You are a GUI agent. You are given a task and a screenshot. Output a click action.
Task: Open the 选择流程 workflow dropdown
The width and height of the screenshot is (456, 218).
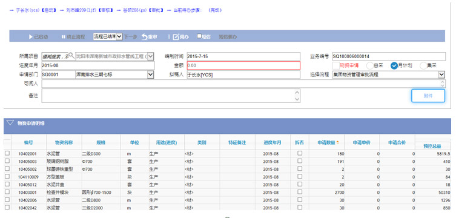441,74
